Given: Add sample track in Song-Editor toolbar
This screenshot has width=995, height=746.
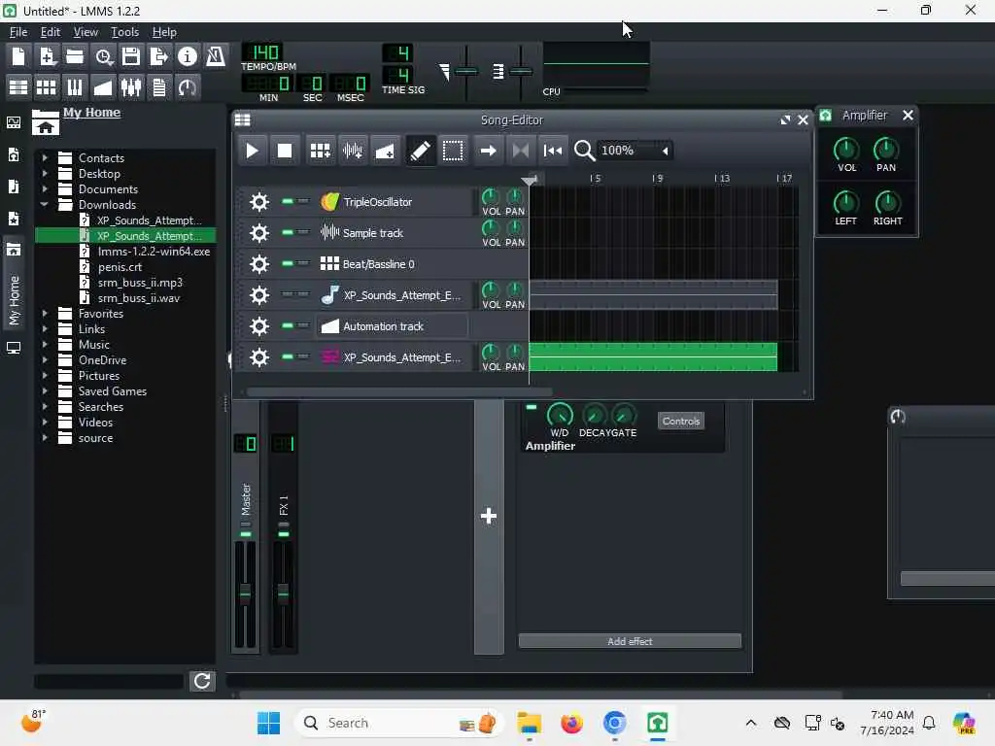Looking at the screenshot, I should coord(353,151).
